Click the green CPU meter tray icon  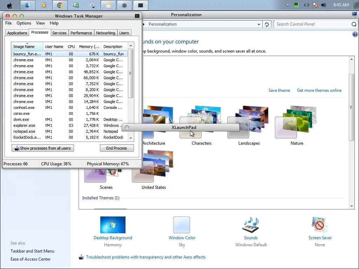(x=296, y=5)
